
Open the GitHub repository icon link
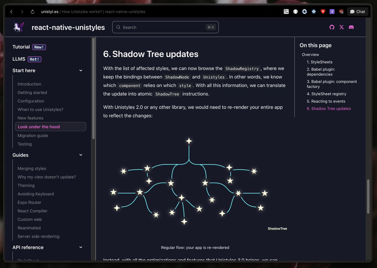tap(332, 27)
